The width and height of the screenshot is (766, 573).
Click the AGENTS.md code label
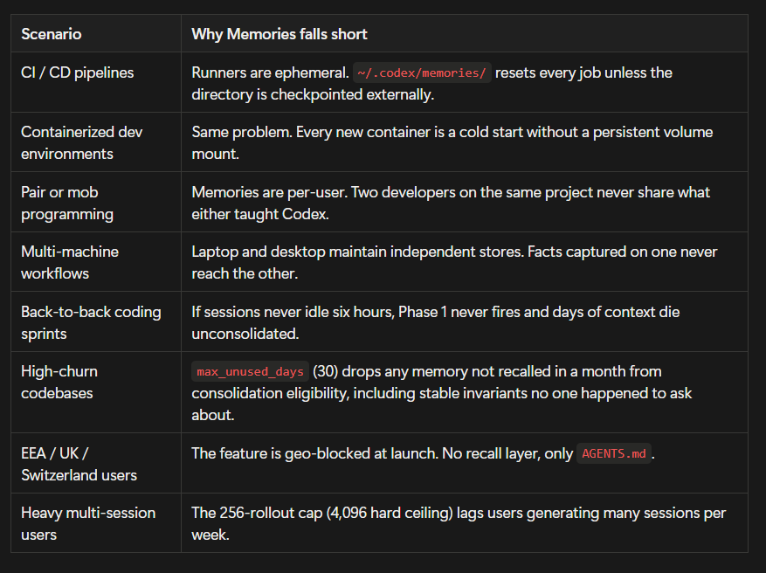click(x=613, y=453)
